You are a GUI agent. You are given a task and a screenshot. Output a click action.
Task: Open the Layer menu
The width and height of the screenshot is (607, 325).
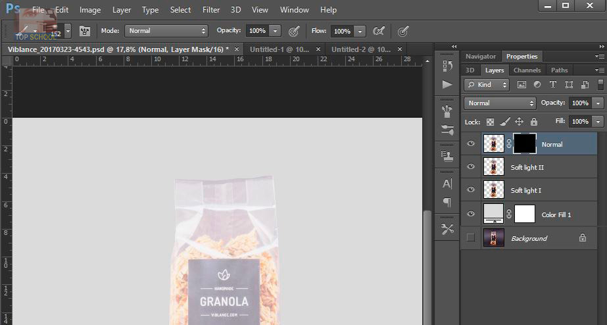point(122,10)
